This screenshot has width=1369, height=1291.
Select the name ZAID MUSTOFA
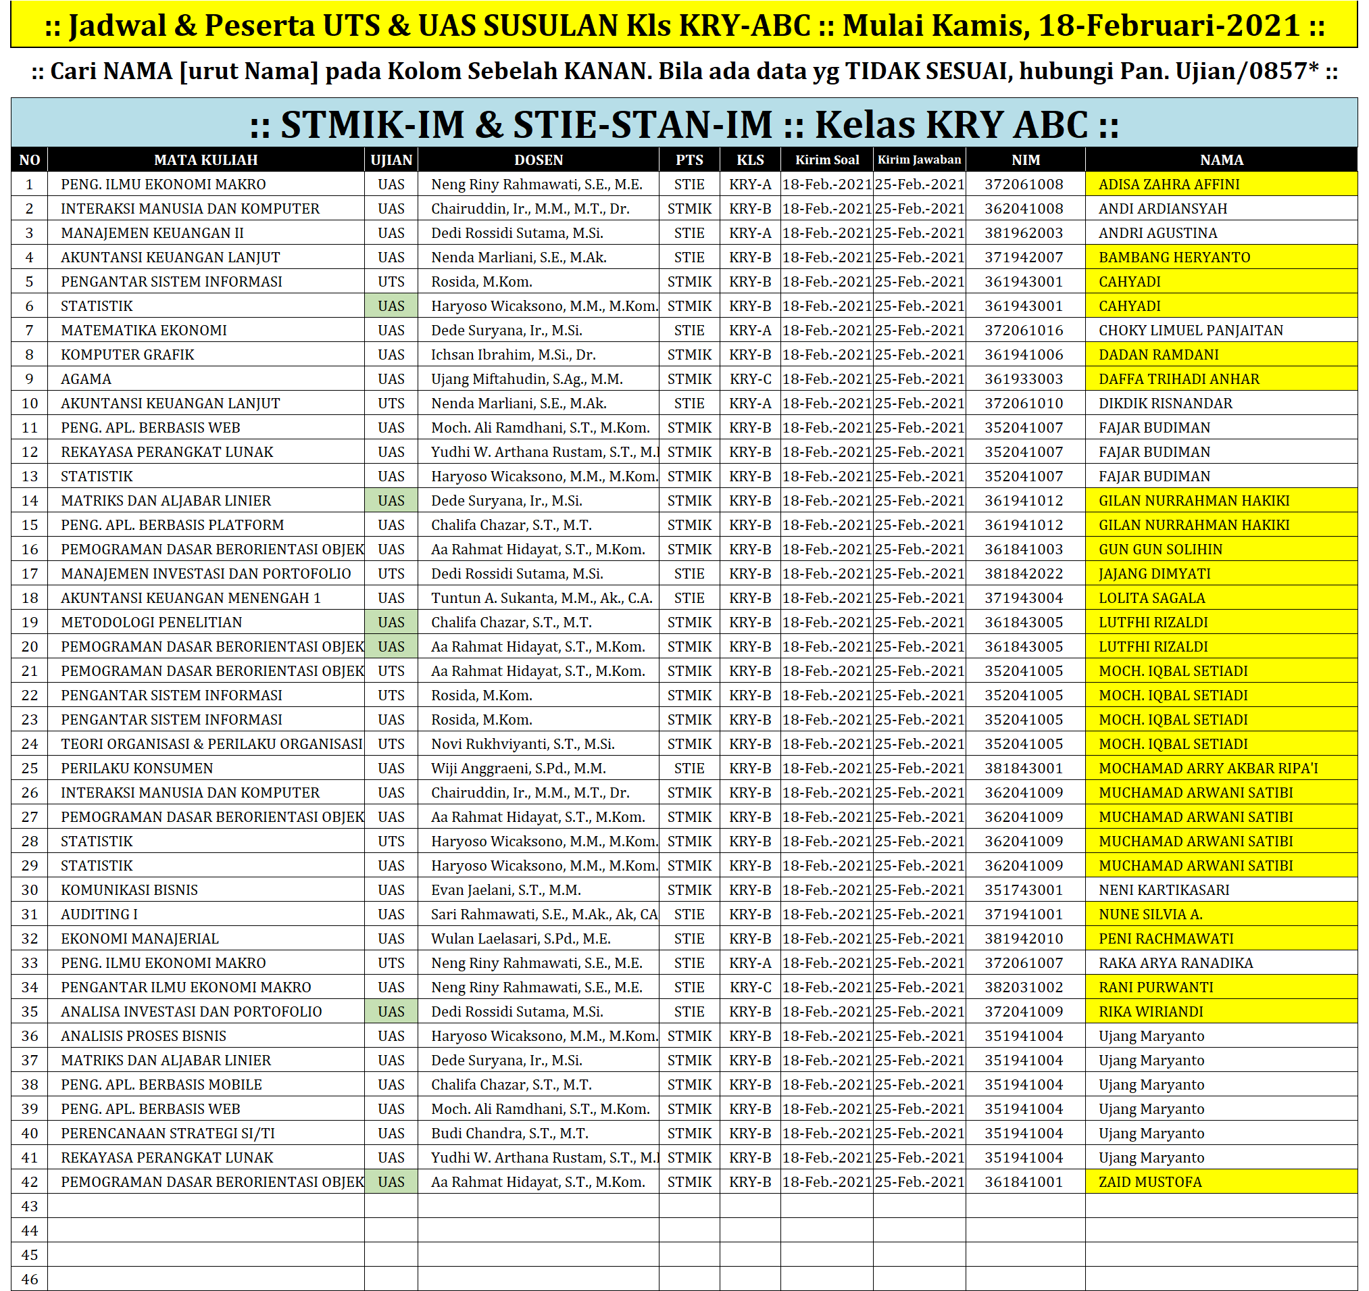click(x=1150, y=1182)
